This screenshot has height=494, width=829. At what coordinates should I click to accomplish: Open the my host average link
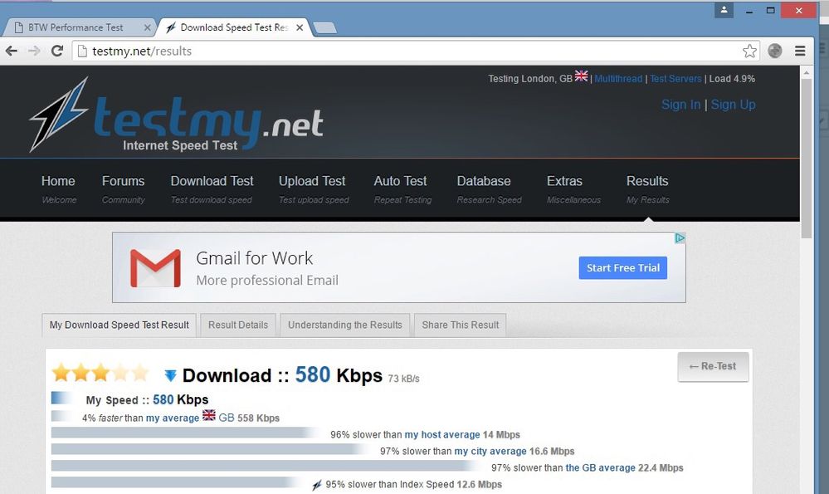point(442,435)
